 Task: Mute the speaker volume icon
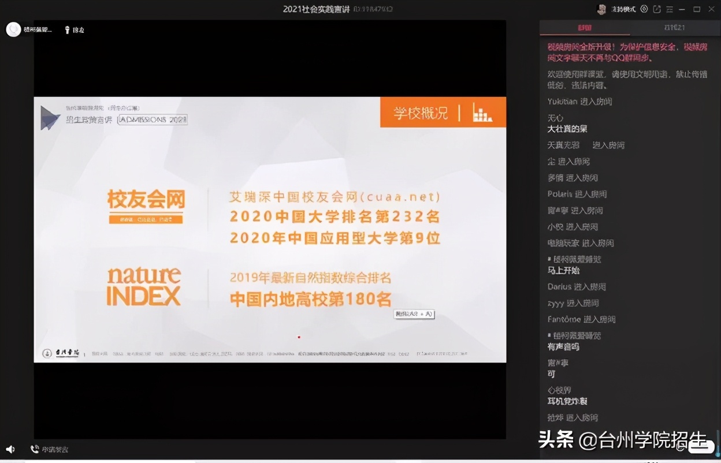click(9, 449)
